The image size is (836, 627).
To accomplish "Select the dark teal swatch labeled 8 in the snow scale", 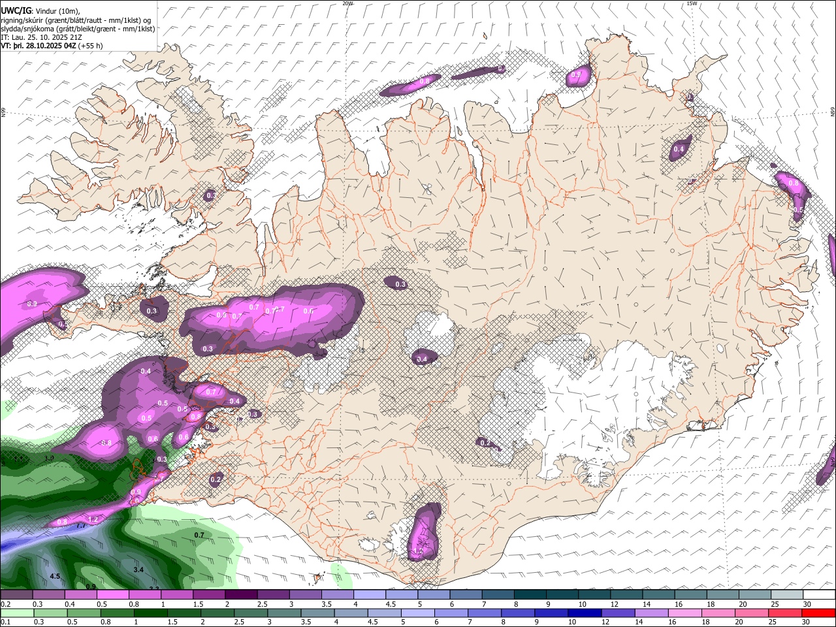I will [x=530, y=595].
